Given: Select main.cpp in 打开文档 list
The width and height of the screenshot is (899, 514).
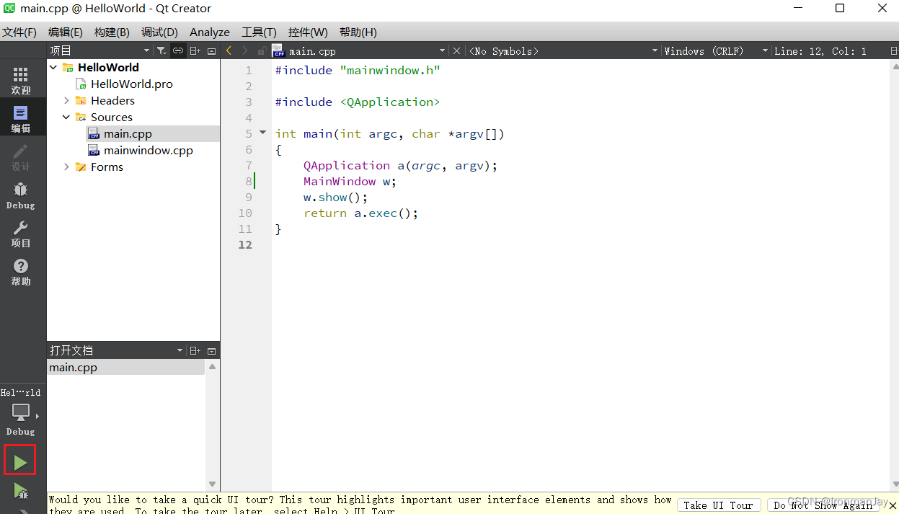Looking at the screenshot, I should pyautogui.click(x=126, y=368).
